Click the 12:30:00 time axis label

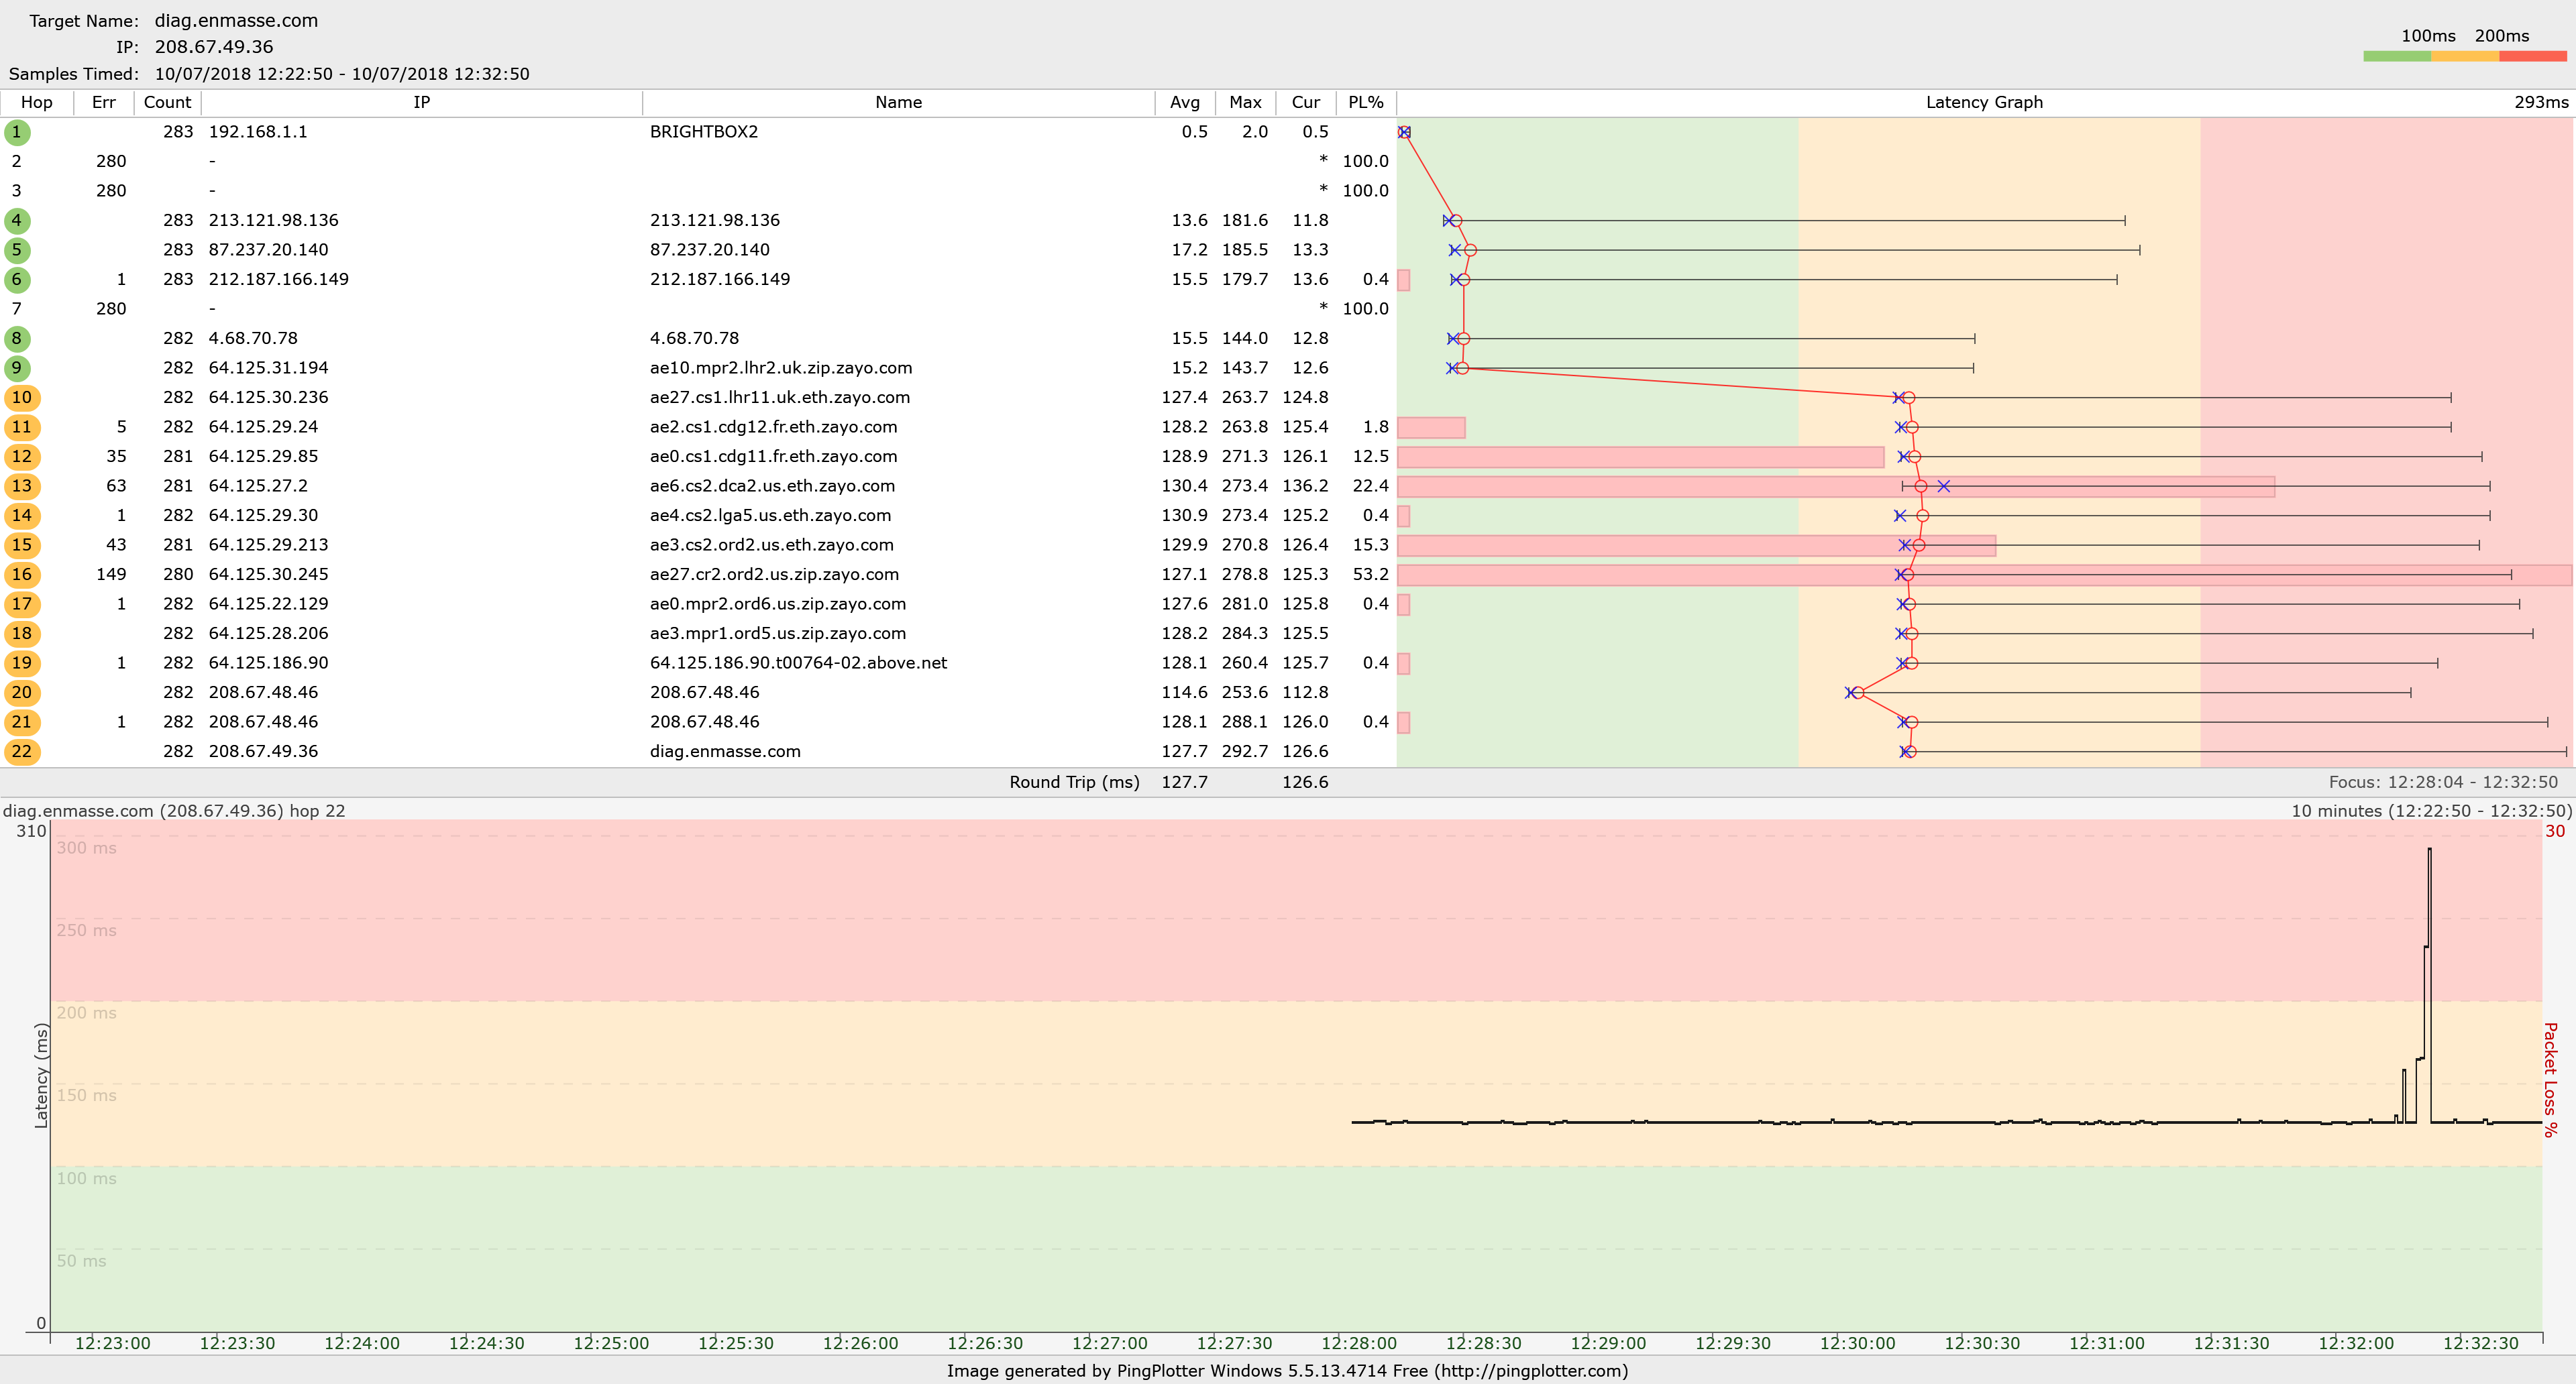(x=1857, y=1343)
